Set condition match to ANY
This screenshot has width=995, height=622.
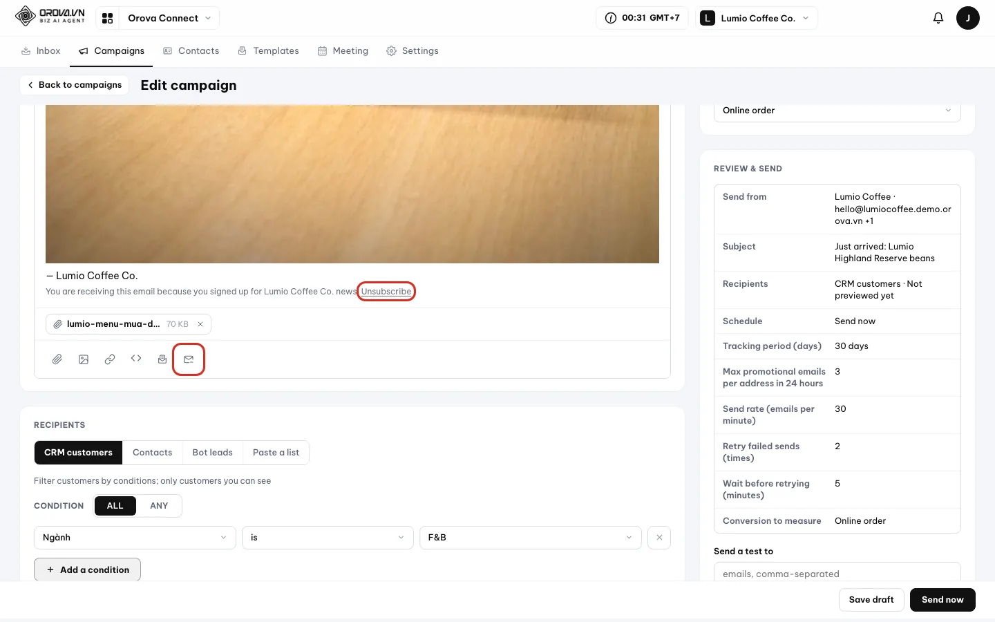[x=159, y=506]
